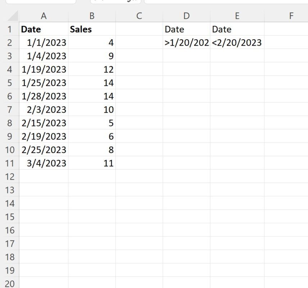This screenshot has width=308, height=288.
Task: Select the >1/20/2023 criteria cell
Action: 186,42
